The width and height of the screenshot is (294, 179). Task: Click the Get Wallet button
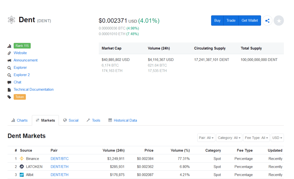coord(250,21)
